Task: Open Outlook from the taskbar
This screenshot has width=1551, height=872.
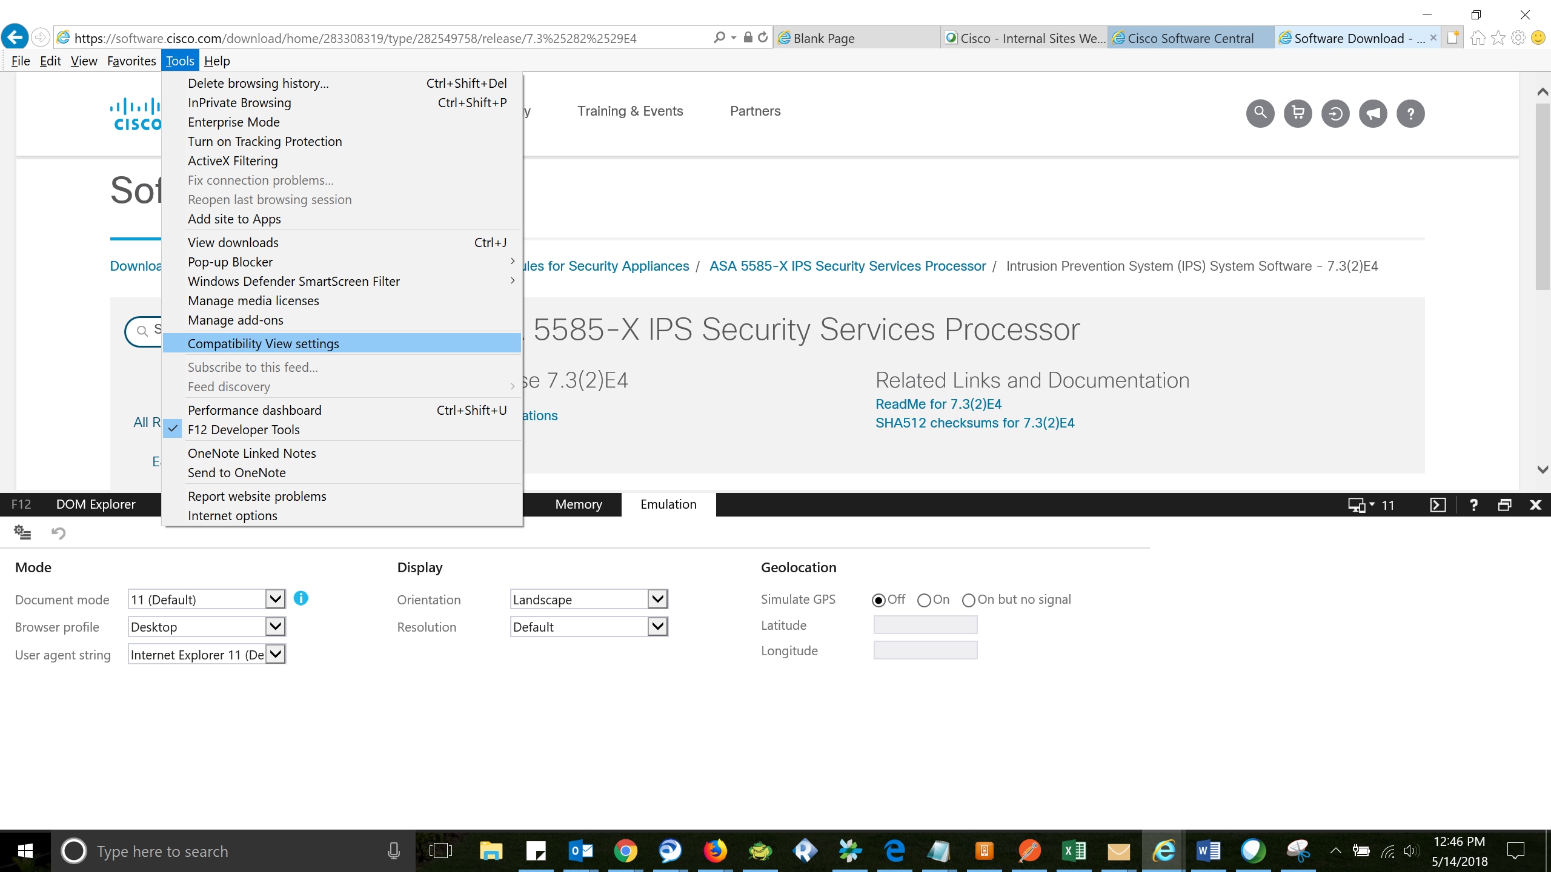Action: pyautogui.click(x=580, y=851)
